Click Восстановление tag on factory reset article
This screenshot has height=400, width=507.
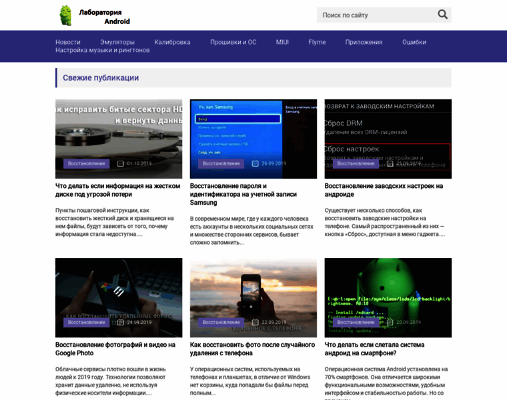[x=356, y=163]
